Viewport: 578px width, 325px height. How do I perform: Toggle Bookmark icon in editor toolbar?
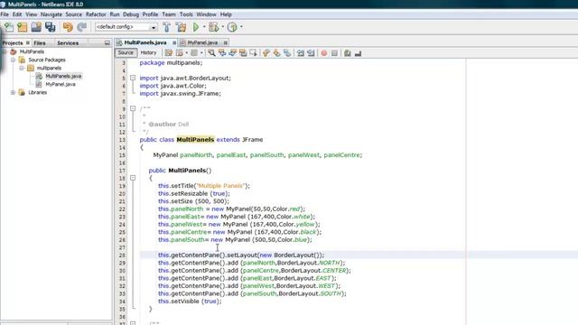(x=287, y=53)
